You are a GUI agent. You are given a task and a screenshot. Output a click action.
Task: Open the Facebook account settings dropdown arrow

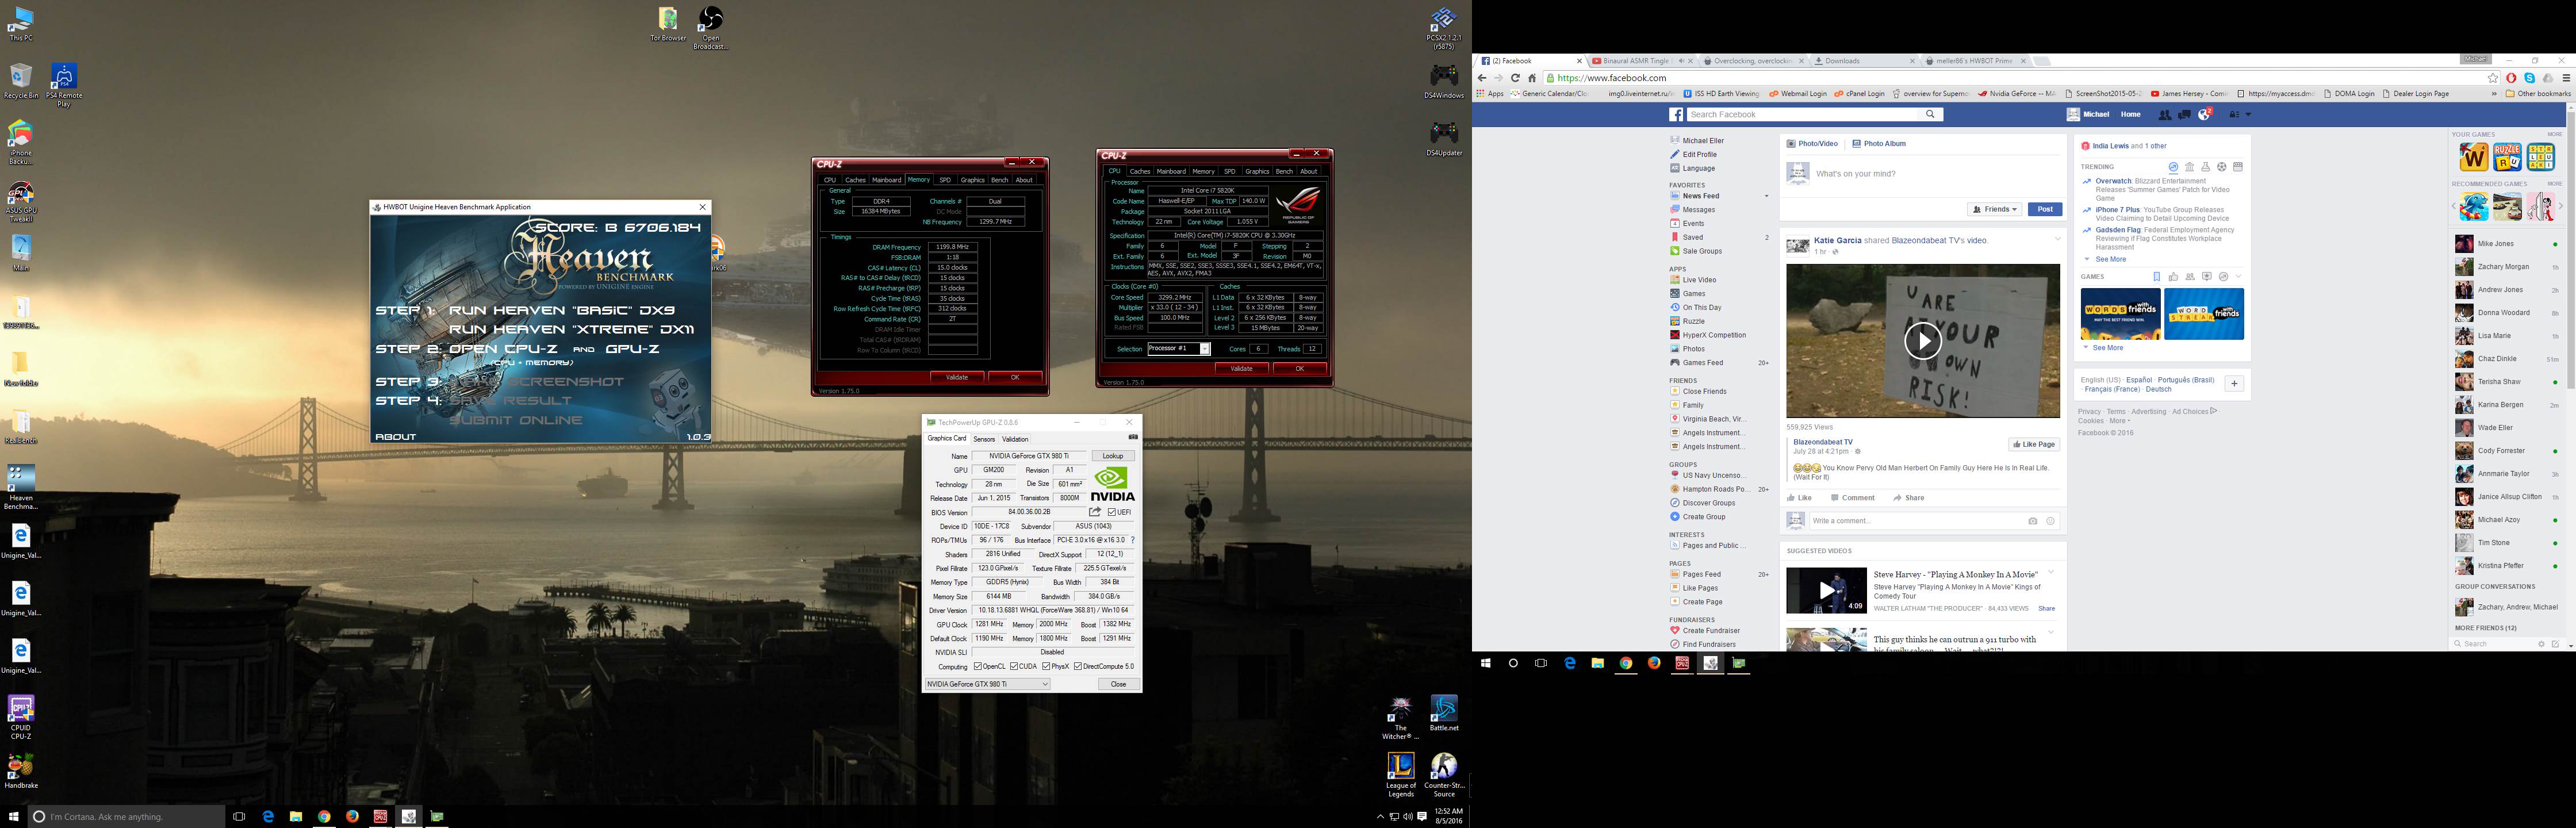(2248, 115)
